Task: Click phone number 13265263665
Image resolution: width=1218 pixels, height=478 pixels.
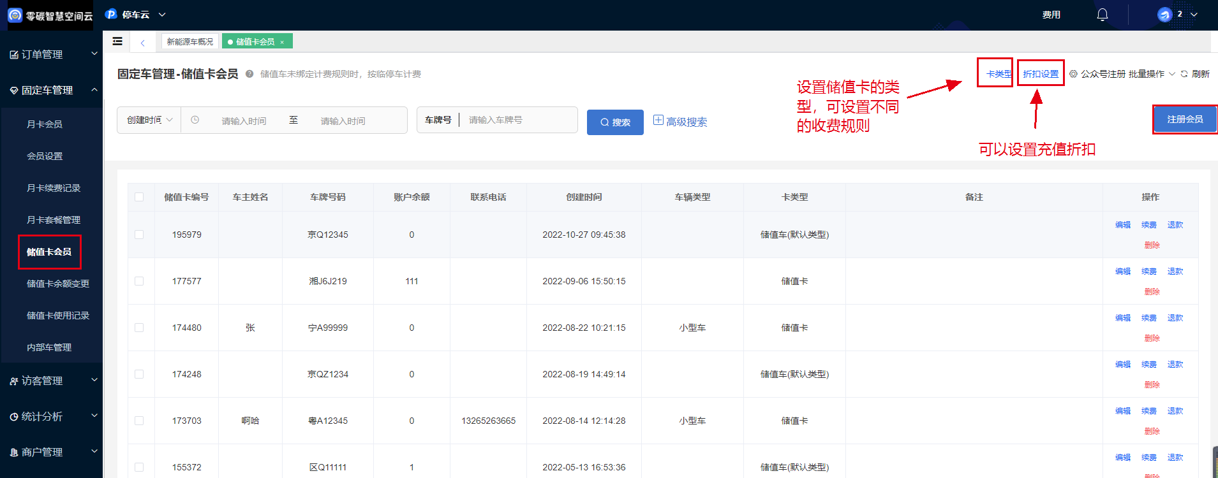Action: pos(489,421)
